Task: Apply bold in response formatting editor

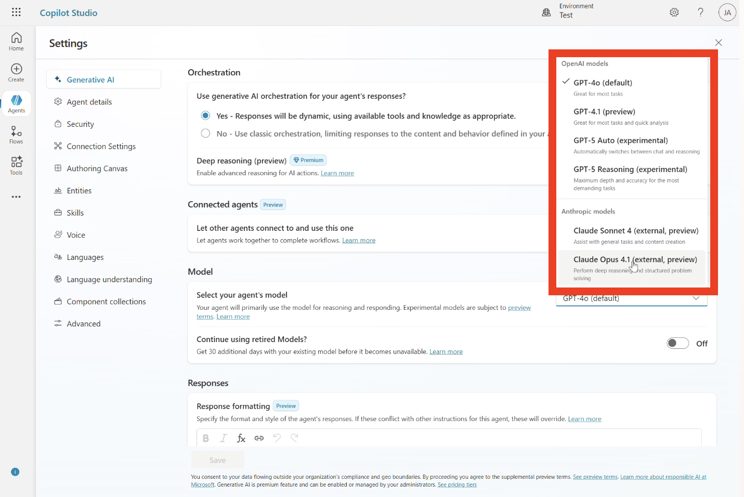Action: tap(206, 438)
